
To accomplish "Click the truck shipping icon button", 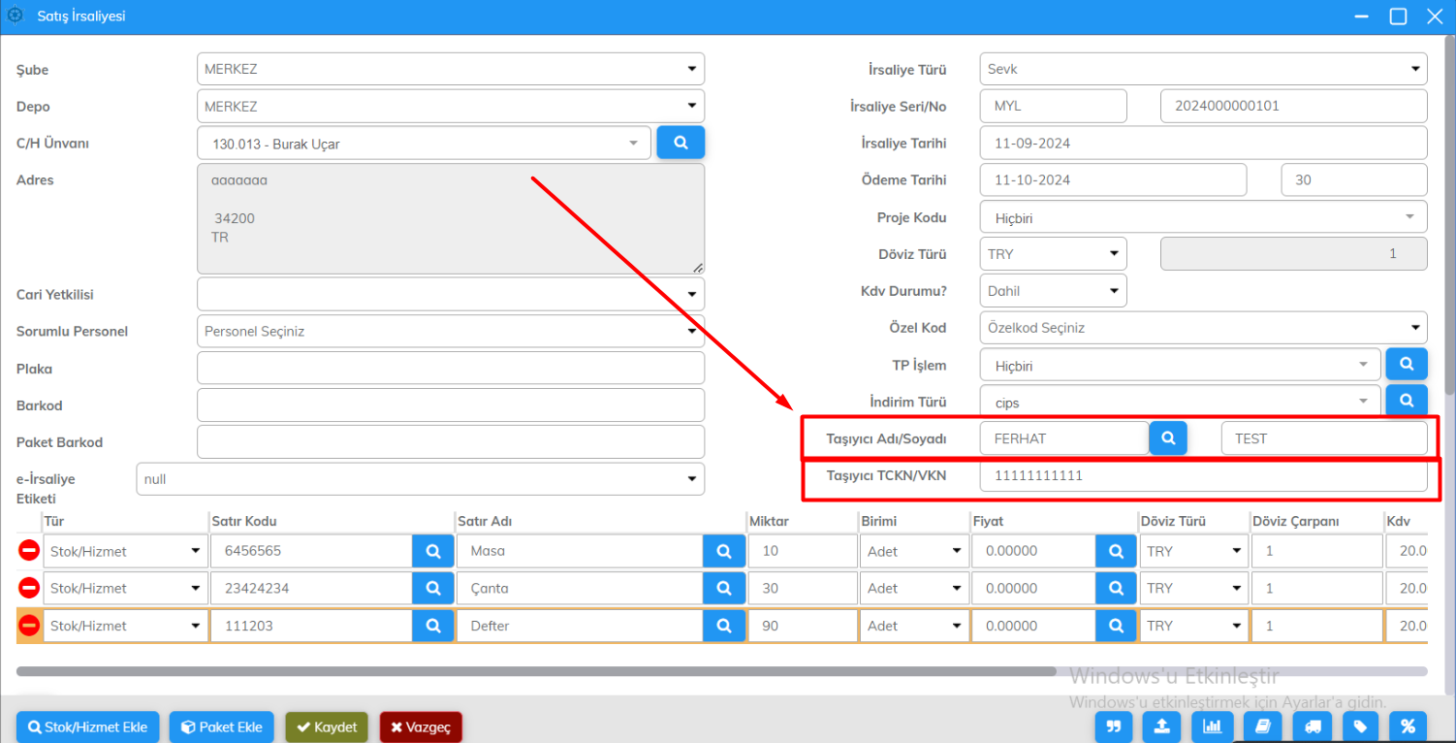I will pos(1312,727).
